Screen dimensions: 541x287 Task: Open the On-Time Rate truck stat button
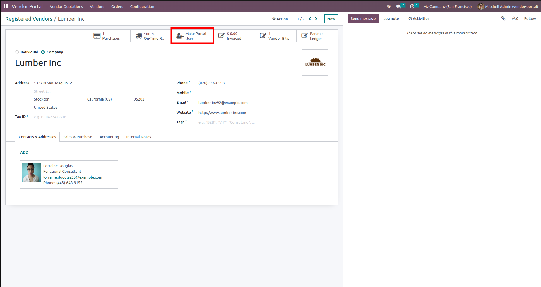[x=151, y=36]
